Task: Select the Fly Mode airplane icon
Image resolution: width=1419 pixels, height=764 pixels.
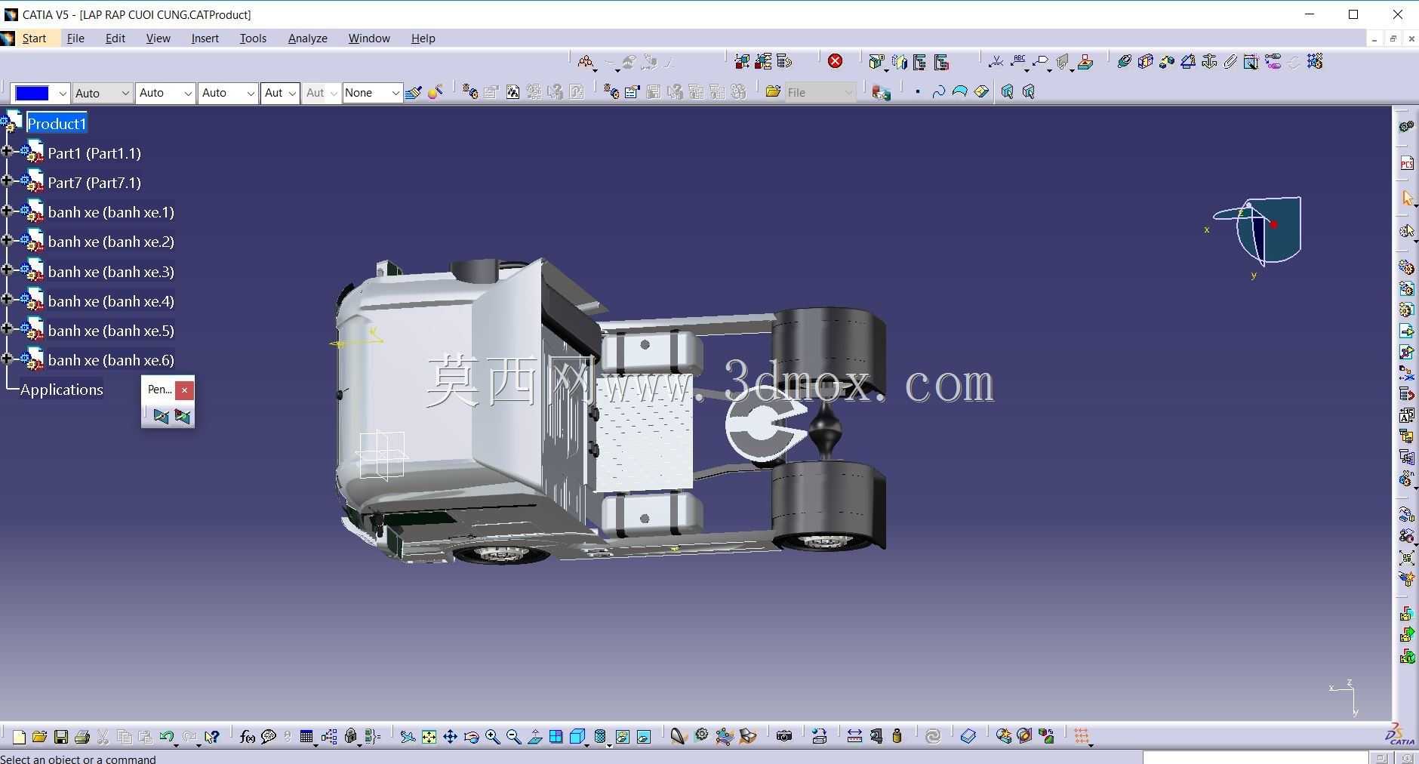Action: click(408, 737)
